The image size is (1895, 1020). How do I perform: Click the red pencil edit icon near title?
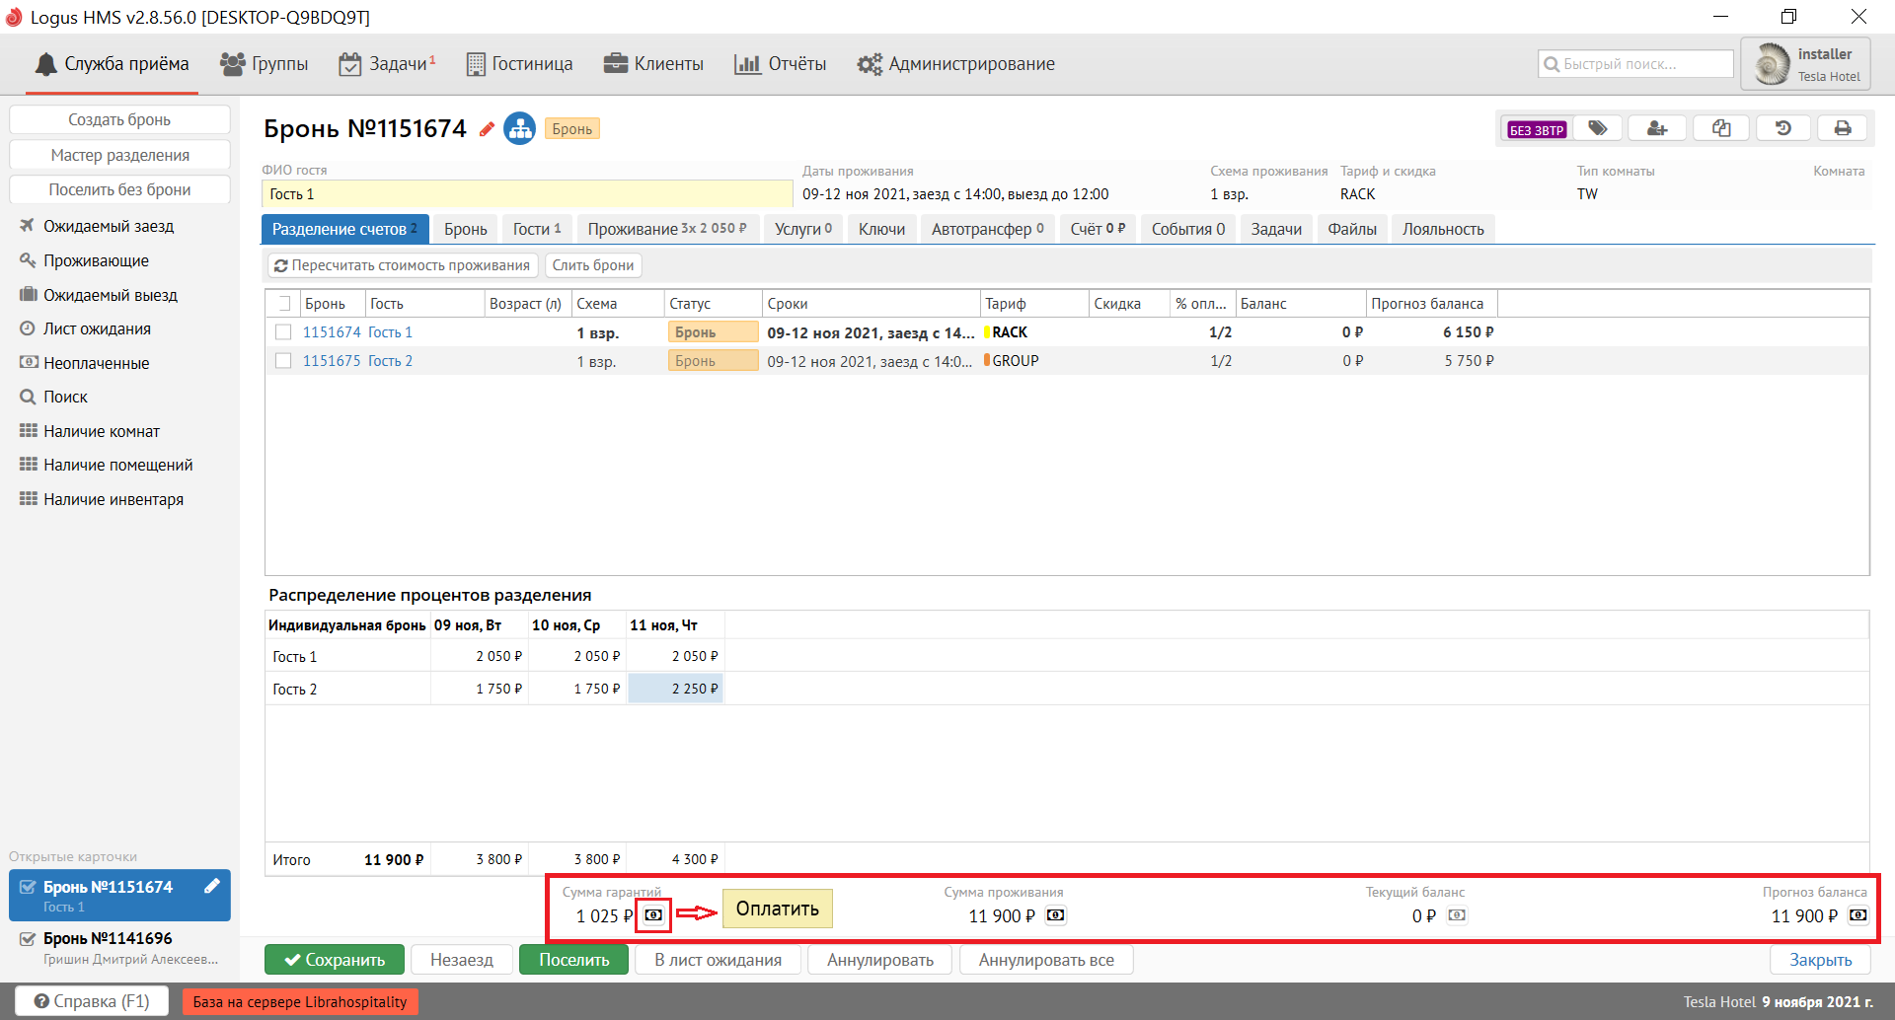point(487,129)
